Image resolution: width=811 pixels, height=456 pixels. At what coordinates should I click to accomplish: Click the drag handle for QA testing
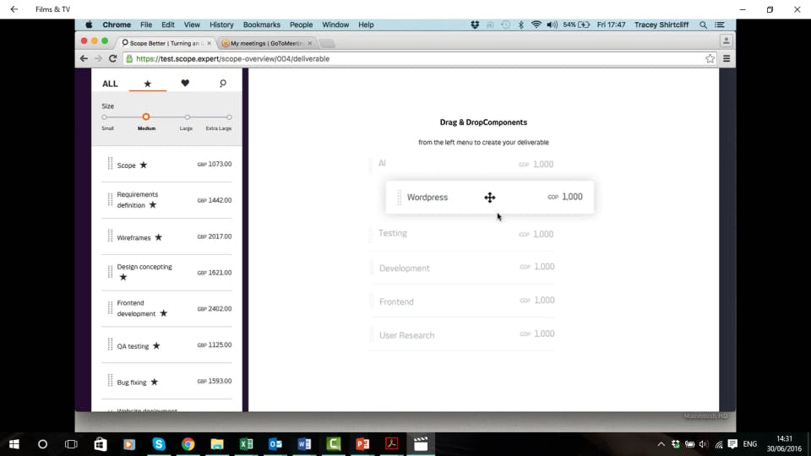110,345
